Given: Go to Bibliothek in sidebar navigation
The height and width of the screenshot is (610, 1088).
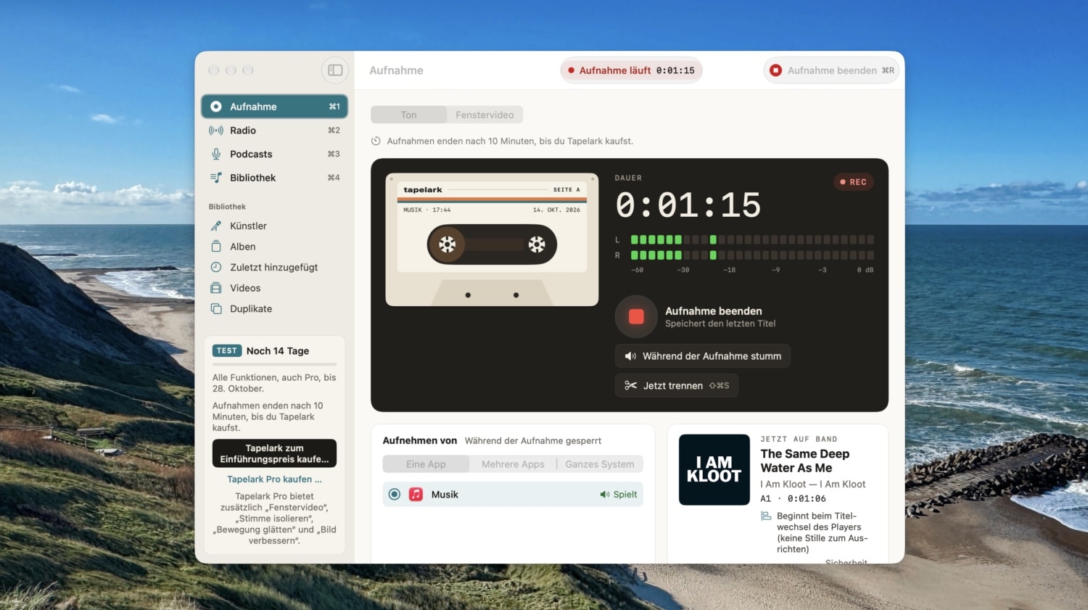Looking at the screenshot, I should tap(274, 178).
